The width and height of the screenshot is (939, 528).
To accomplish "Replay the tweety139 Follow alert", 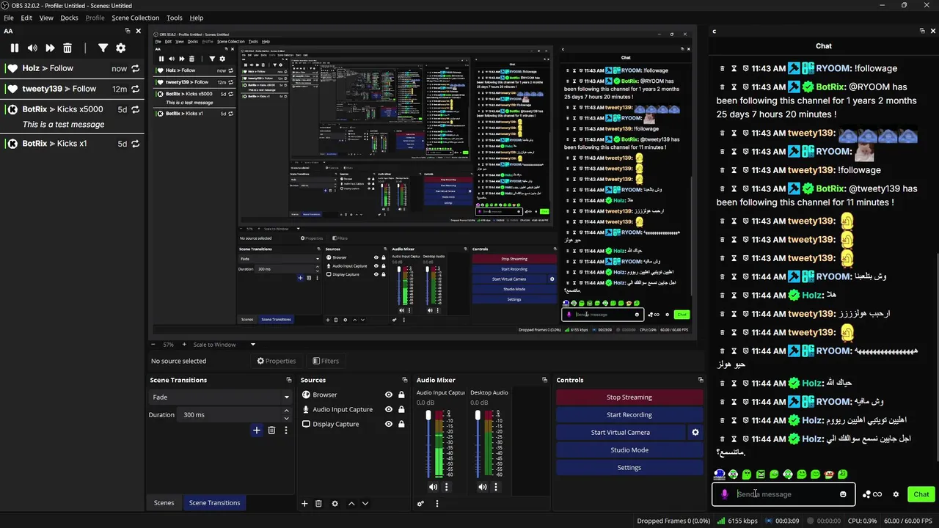I will [x=135, y=89].
